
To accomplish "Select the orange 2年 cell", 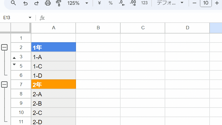I will click(x=53, y=84).
